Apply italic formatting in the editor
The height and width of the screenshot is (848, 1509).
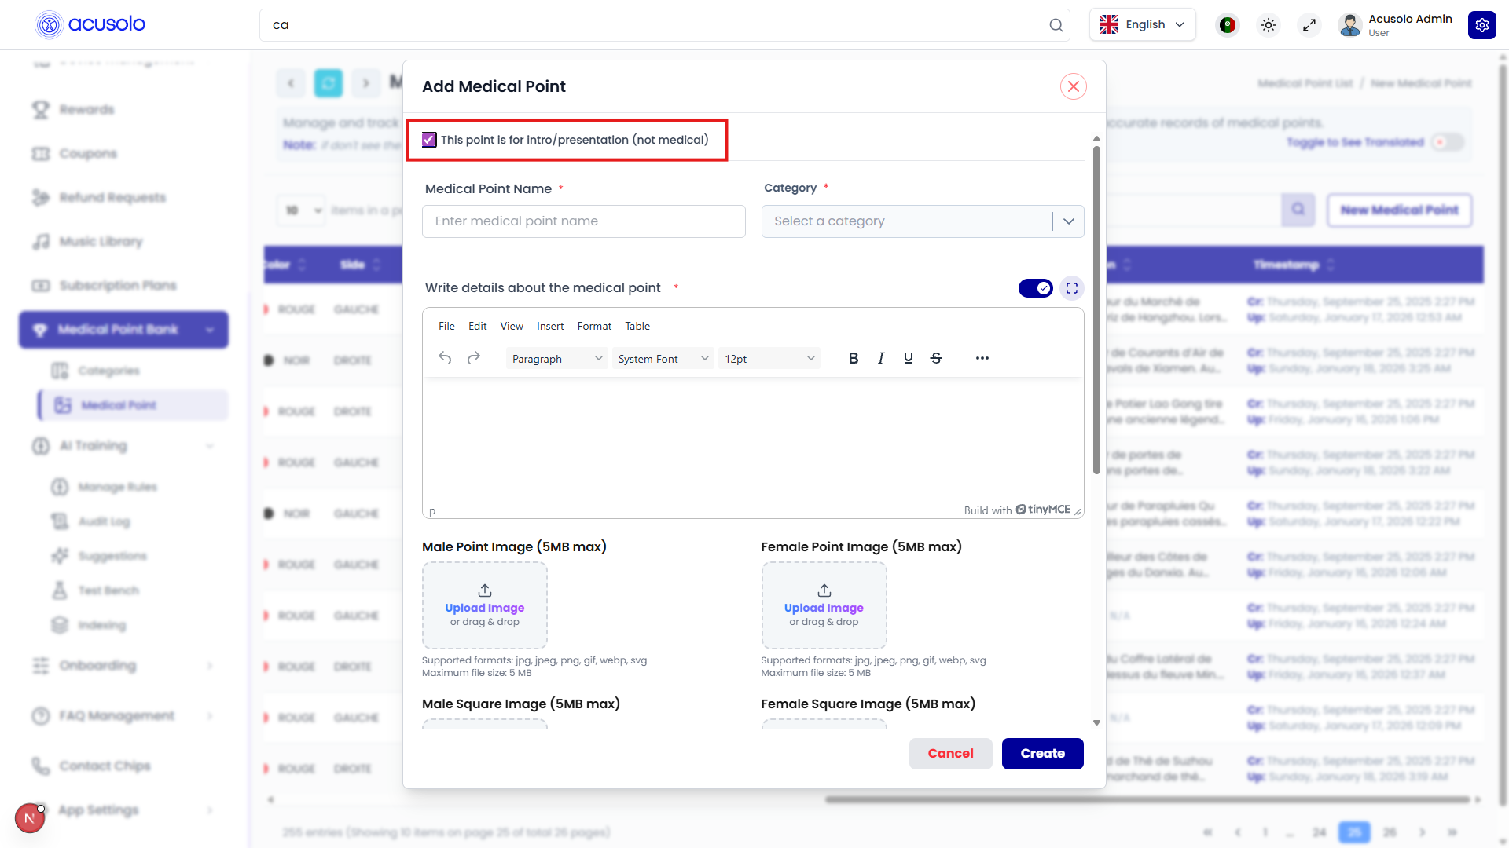pos(881,358)
